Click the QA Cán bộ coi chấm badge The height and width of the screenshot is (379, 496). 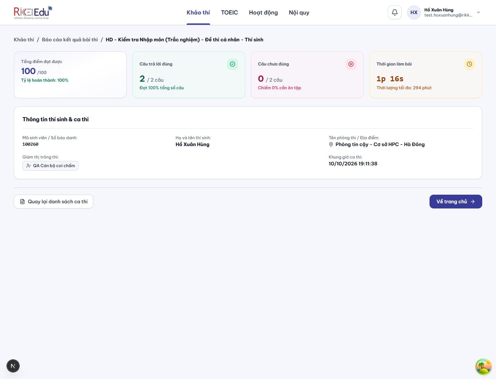click(x=50, y=166)
